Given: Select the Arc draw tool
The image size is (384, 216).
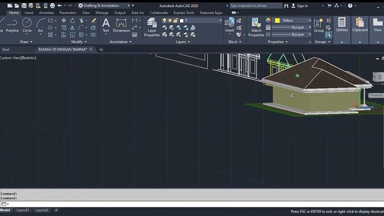Looking at the screenshot, I should 40,25.
